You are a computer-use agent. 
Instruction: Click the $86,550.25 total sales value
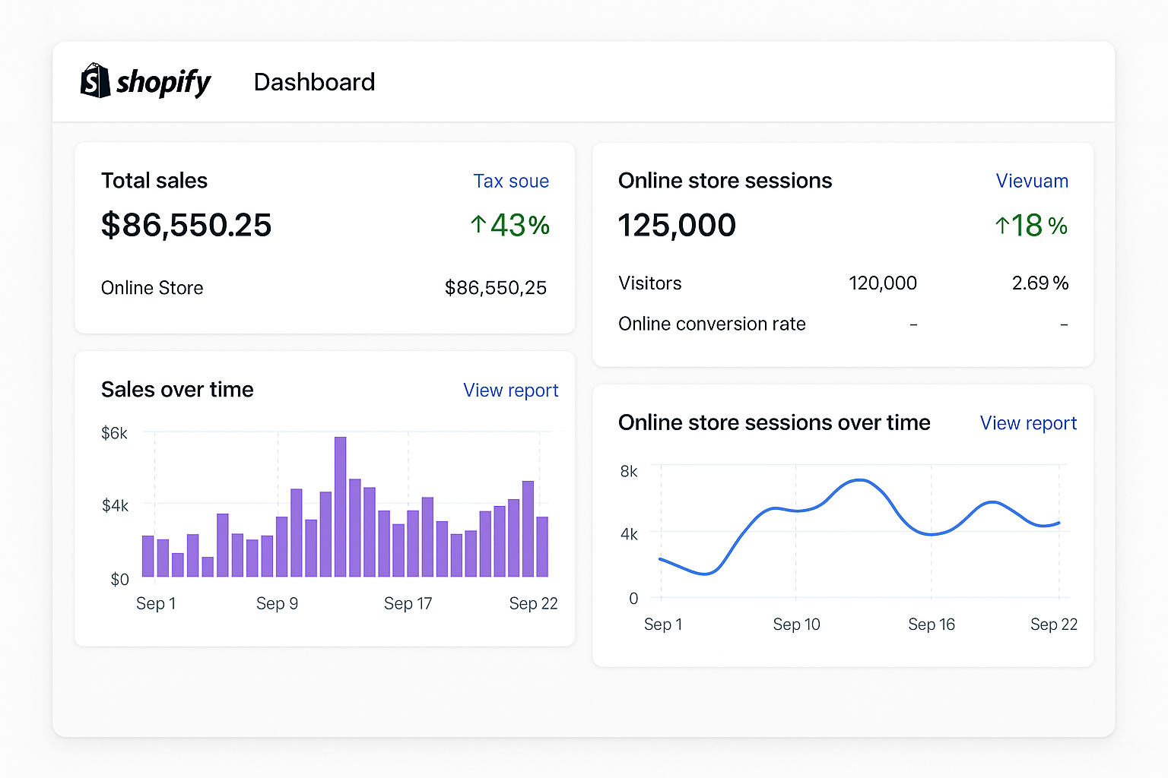tap(186, 225)
